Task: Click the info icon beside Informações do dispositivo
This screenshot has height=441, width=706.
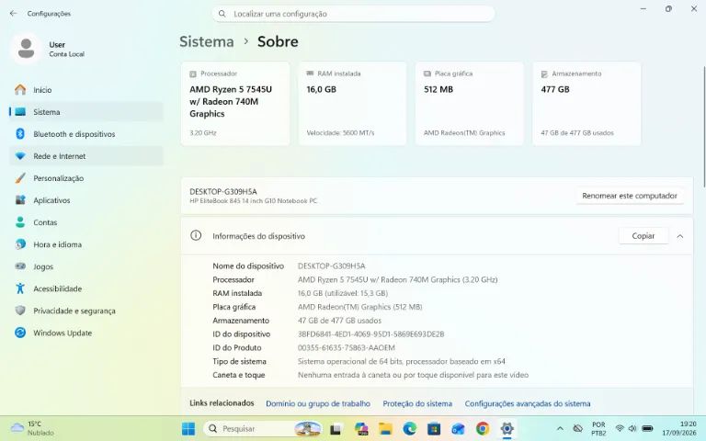Action: point(196,235)
